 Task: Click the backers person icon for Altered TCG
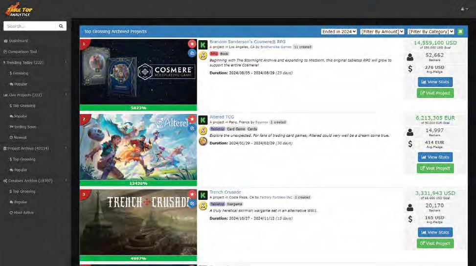tap(410, 132)
